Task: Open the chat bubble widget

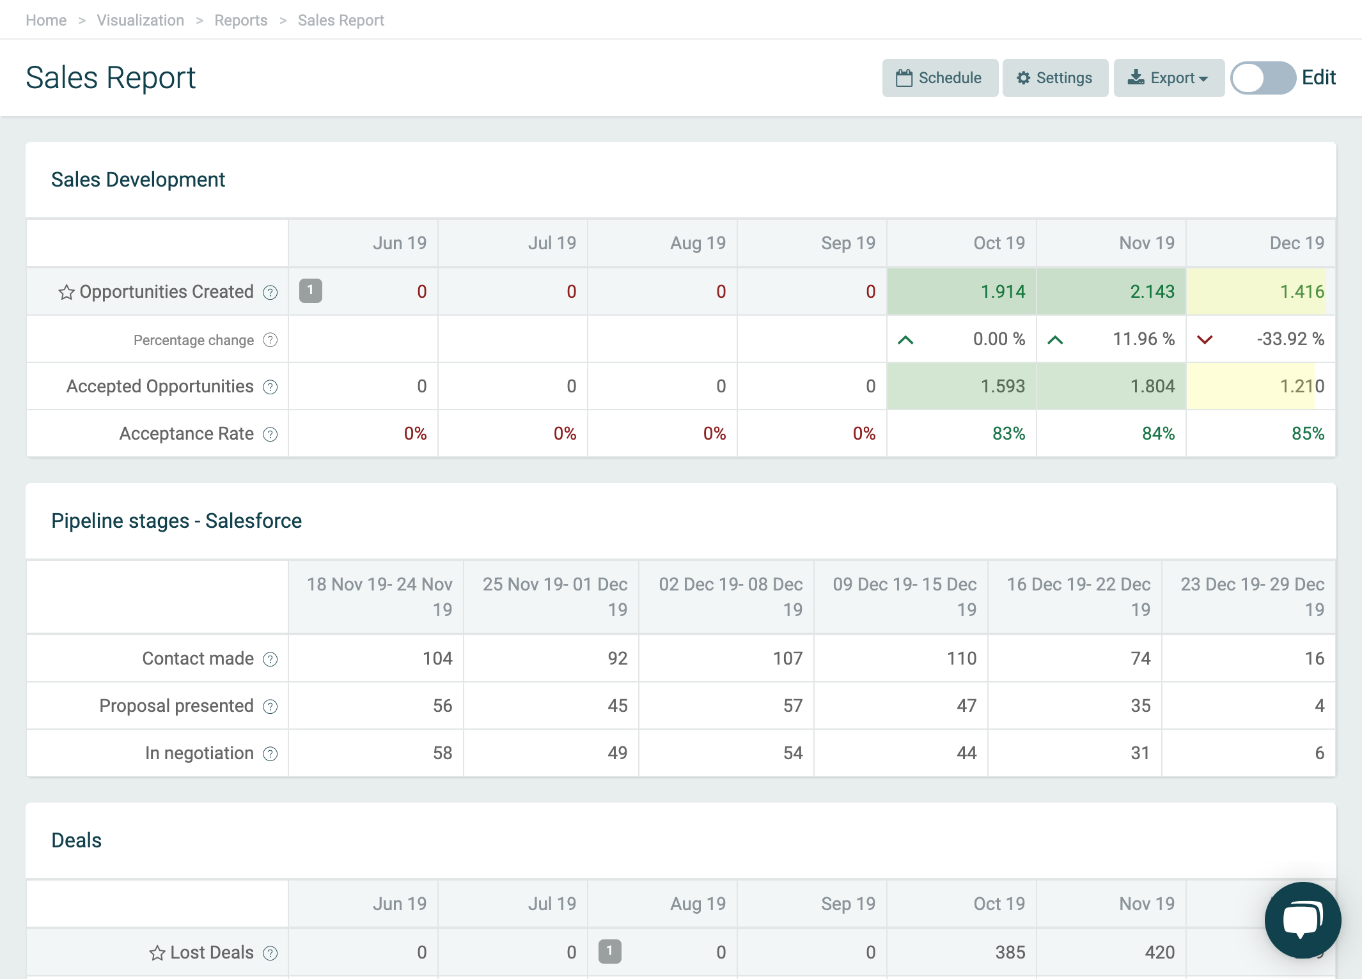Action: (1303, 920)
